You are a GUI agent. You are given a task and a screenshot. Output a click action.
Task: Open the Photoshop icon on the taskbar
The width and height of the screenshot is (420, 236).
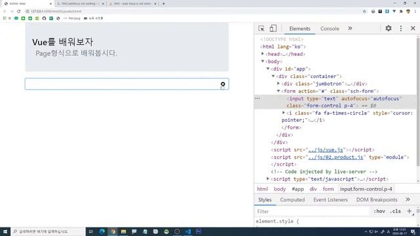point(198,231)
